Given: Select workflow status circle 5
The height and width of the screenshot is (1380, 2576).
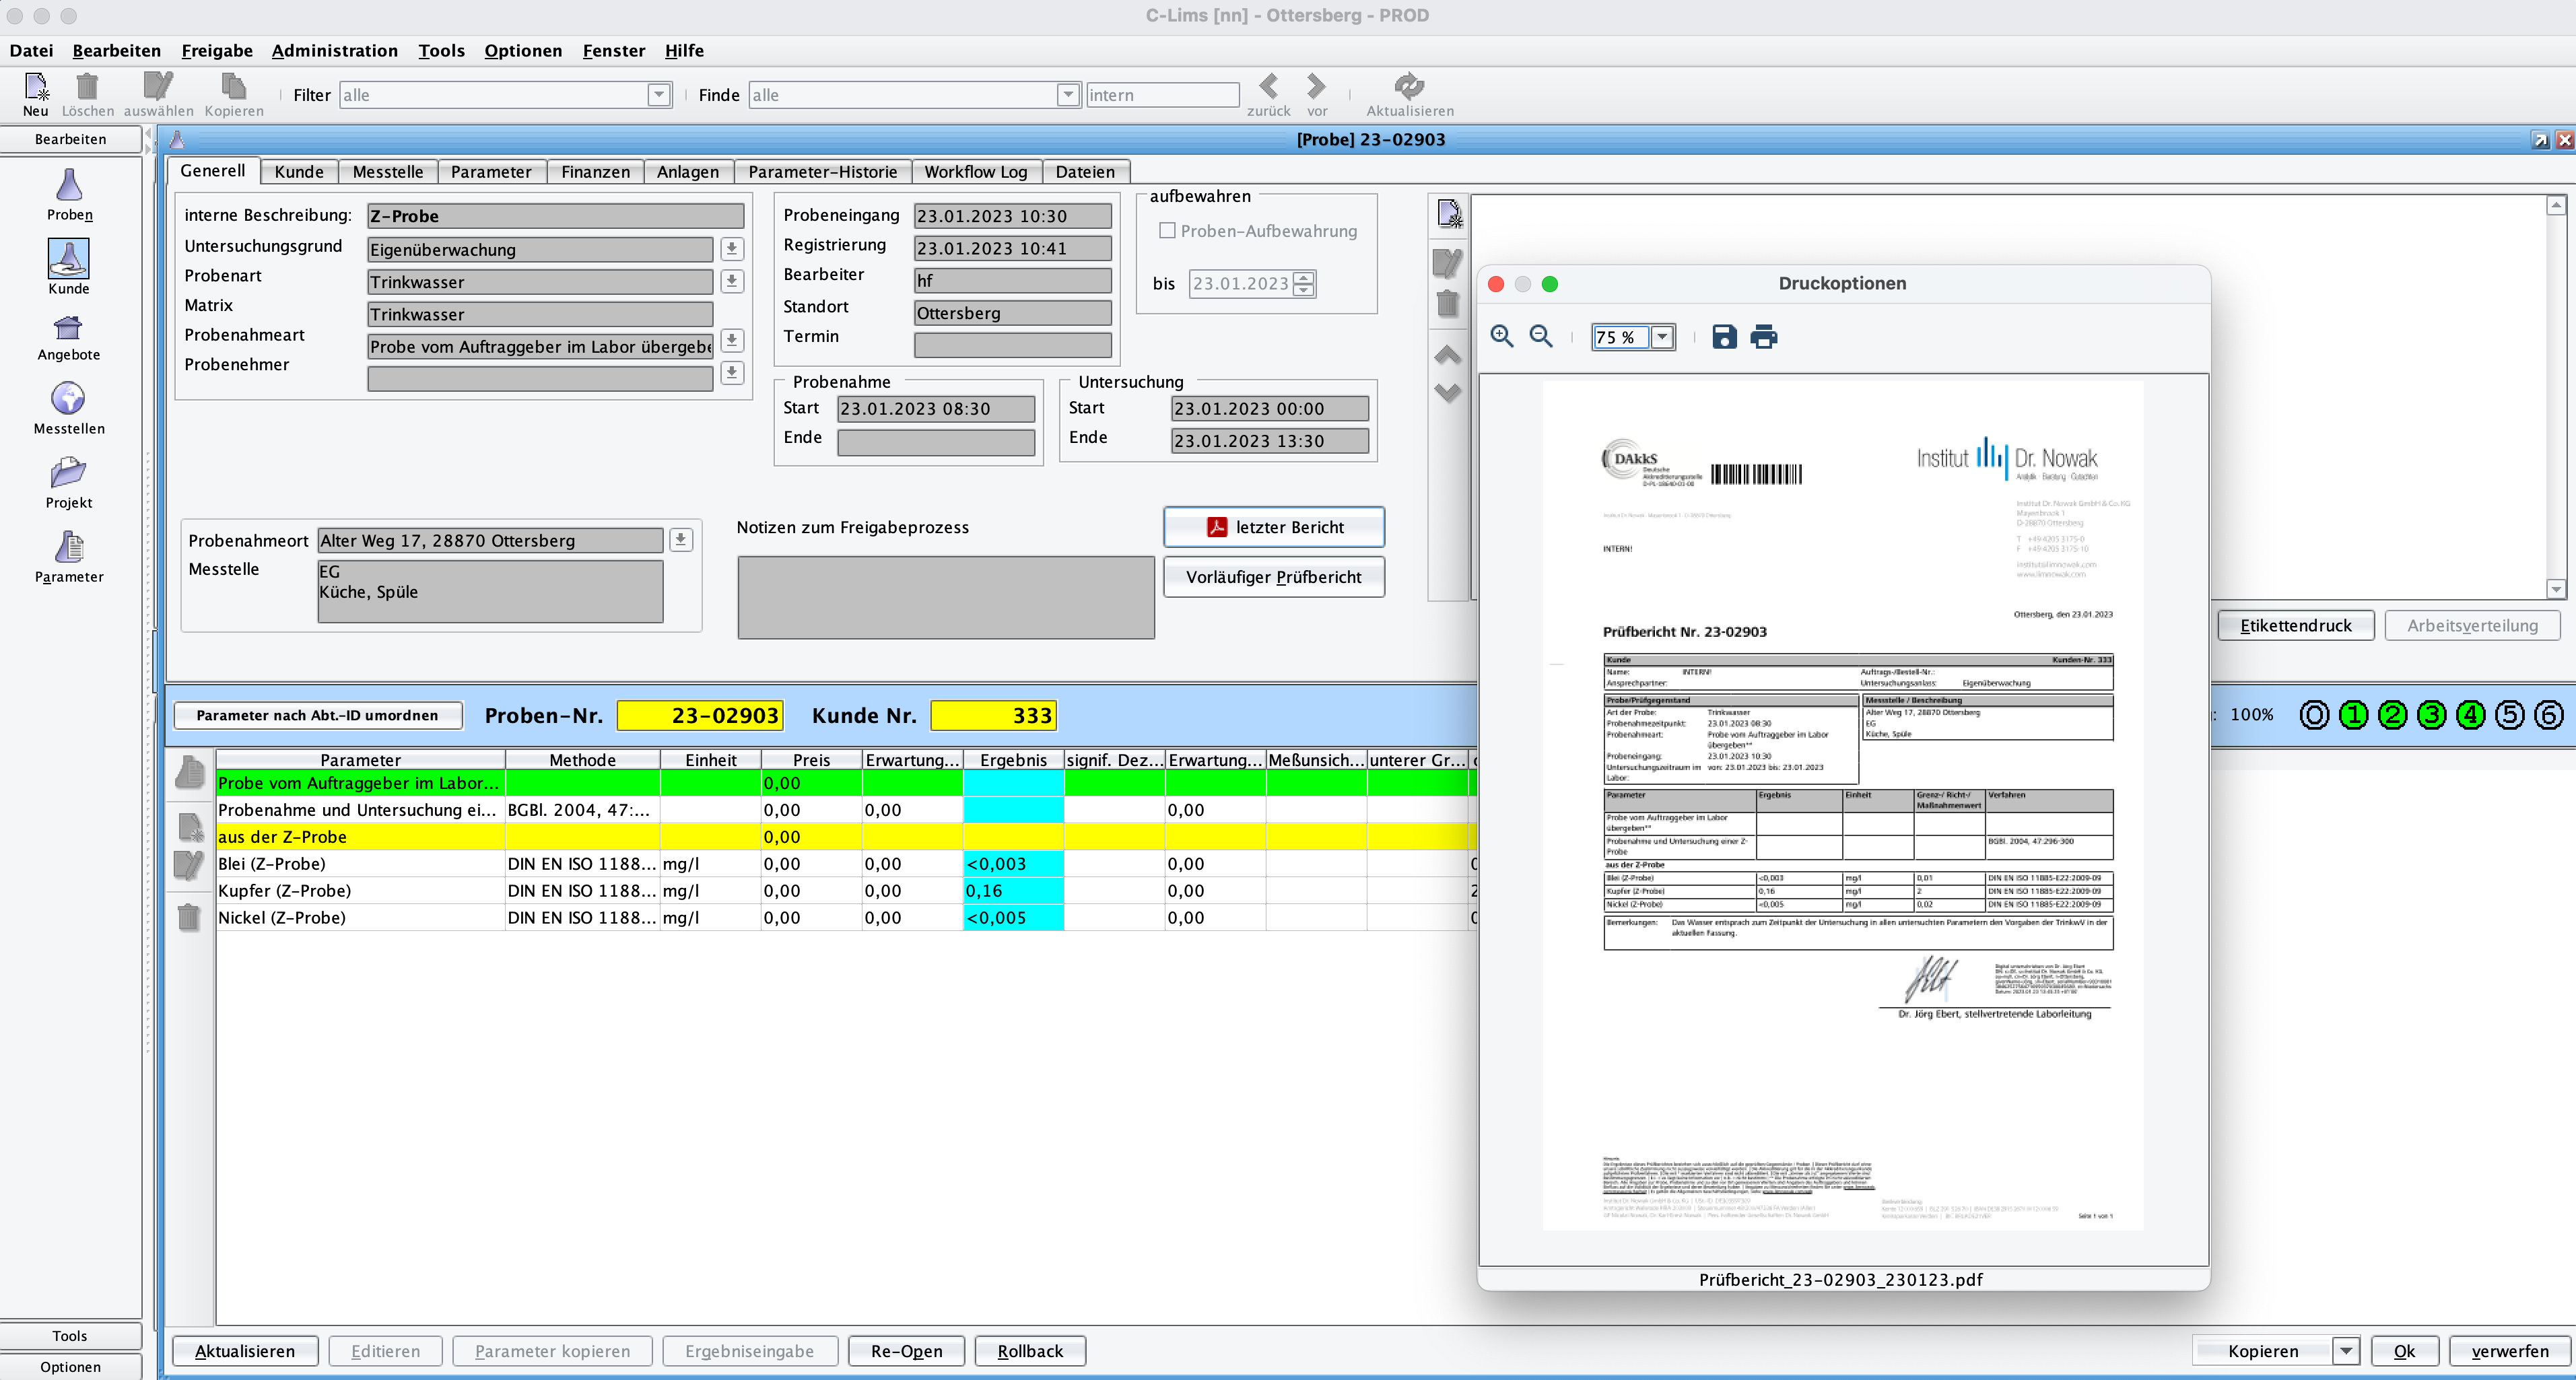Looking at the screenshot, I should [2509, 715].
